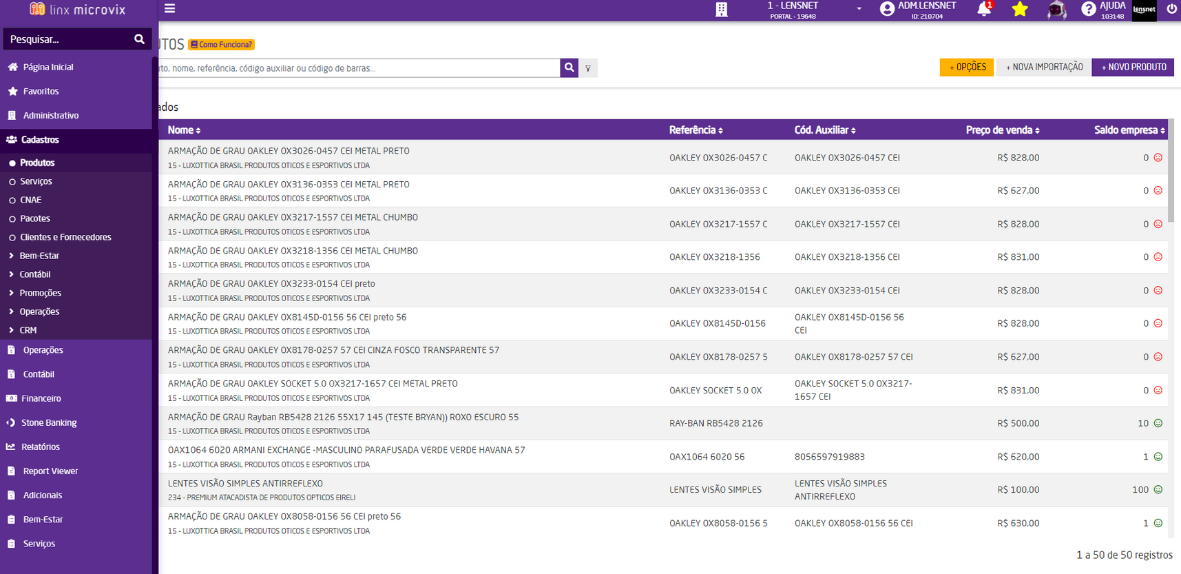This screenshot has width=1181, height=574.
Task: Open the Ajuda help icon
Action: click(1088, 9)
